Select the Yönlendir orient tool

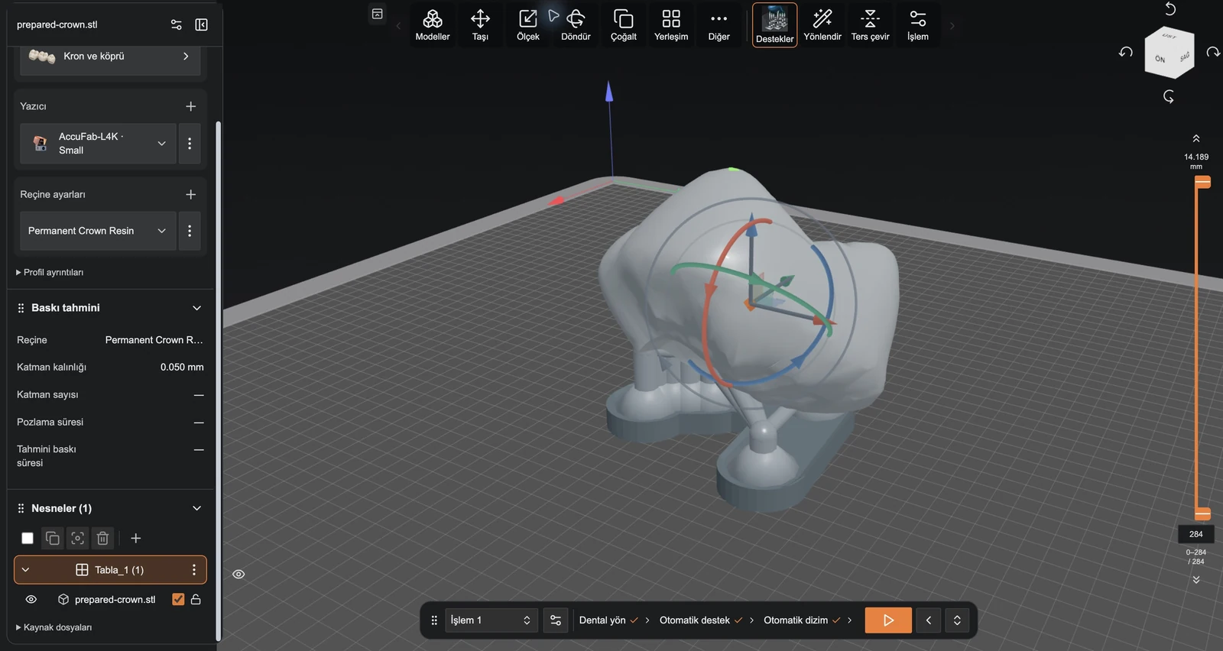pyautogui.click(x=822, y=25)
